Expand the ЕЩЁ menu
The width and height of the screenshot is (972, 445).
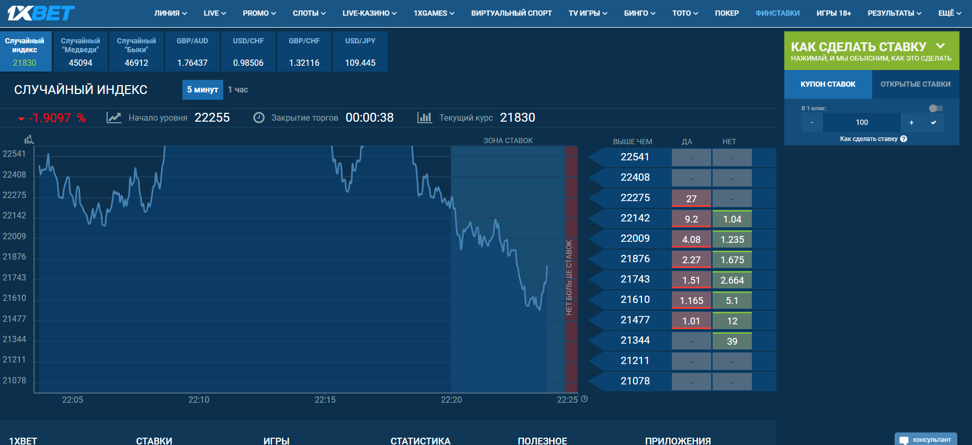coord(950,13)
